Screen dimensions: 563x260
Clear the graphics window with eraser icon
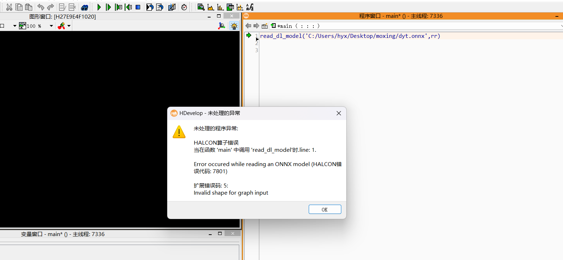tap(62, 26)
